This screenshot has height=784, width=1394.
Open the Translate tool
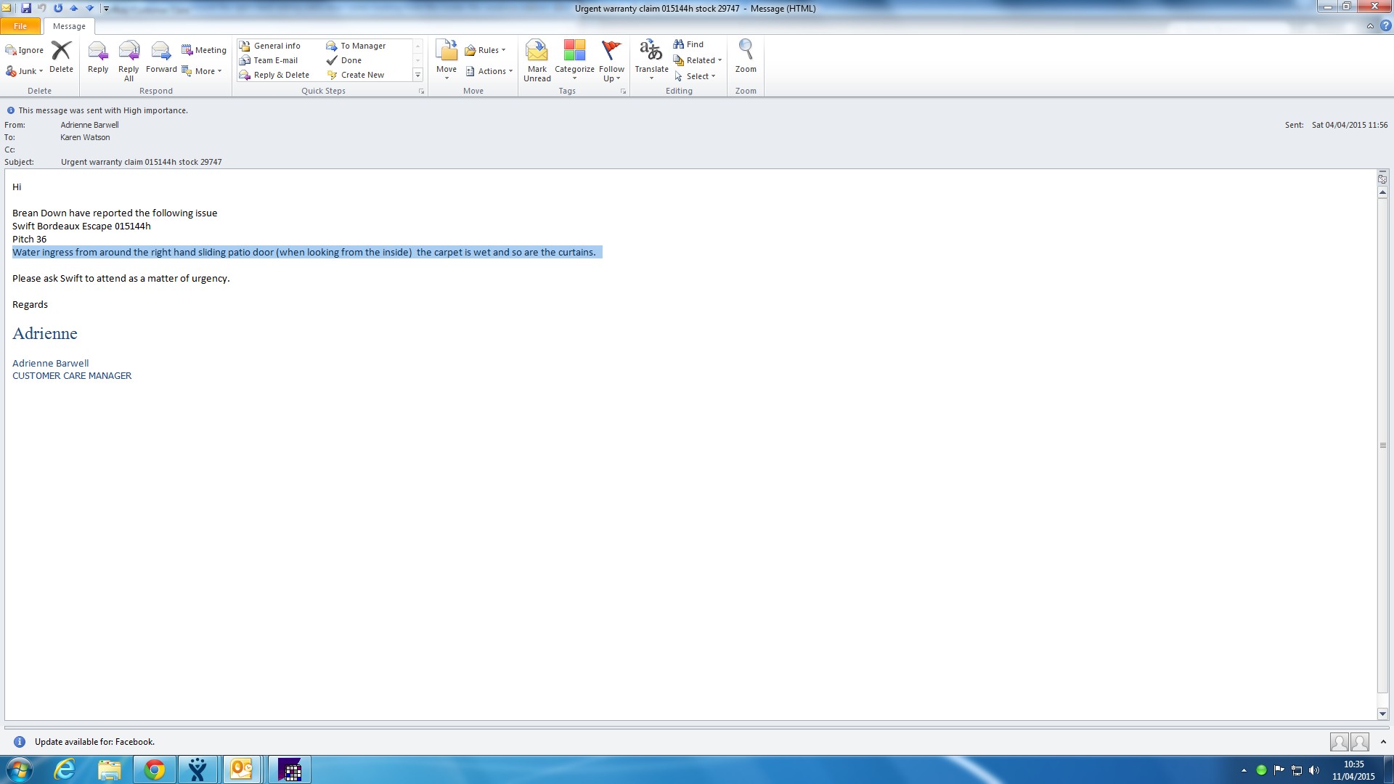coord(651,52)
